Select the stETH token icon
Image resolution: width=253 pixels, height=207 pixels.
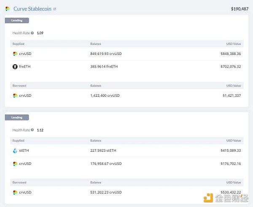pyautogui.click(x=15, y=150)
